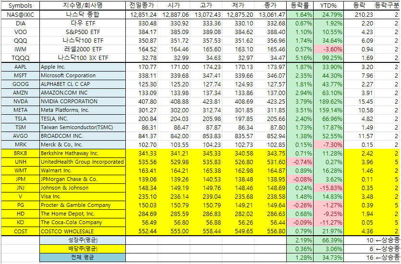Click the YTD% header cell
401x264 pixels.
click(328, 6)
